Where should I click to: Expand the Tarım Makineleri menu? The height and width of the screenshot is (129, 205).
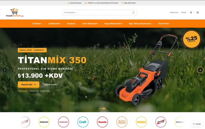click(x=90, y=24)
